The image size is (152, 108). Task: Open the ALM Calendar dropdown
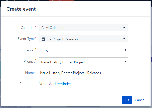[x=83, y=28]
